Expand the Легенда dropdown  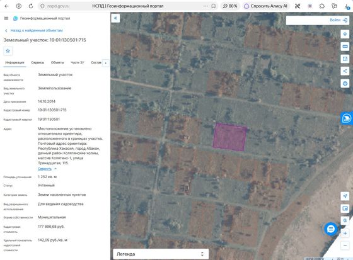(161, 254)
